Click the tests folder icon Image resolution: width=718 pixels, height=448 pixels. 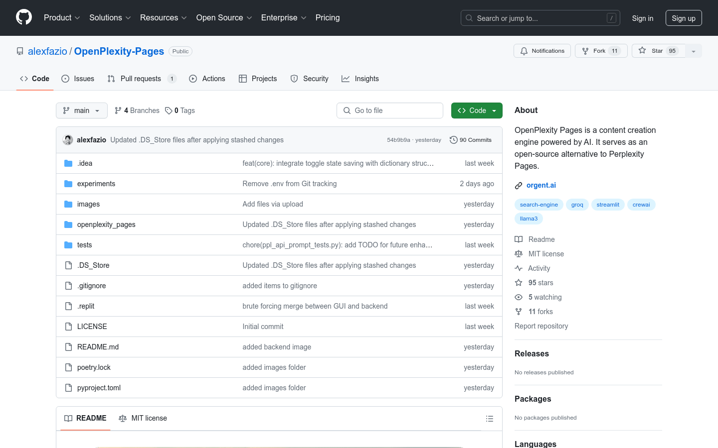pos(68,245)
